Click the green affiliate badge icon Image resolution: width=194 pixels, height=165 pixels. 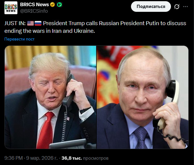pos(60,5)
